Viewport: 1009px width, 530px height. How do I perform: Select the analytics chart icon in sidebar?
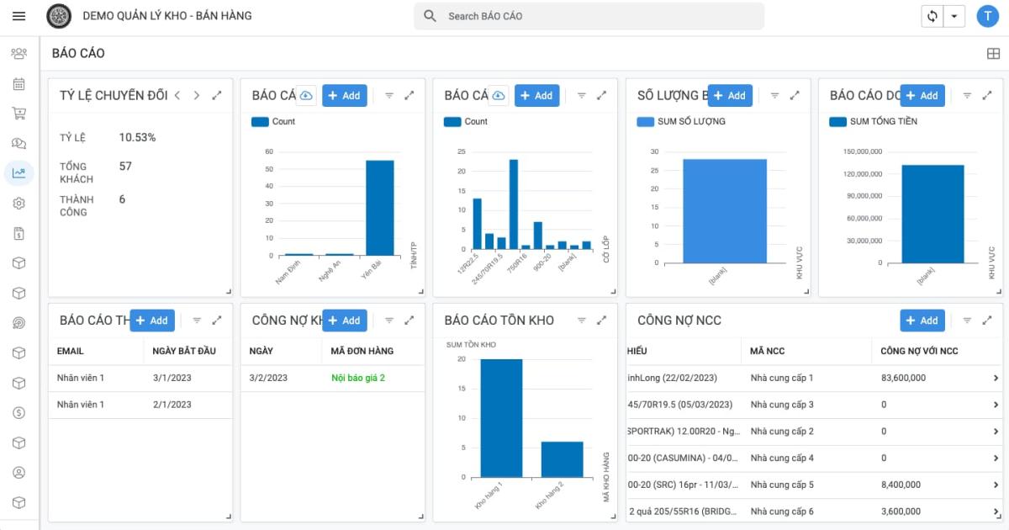[x=18, y=172]
